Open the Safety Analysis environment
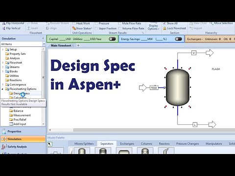This screenshot has height=176, width=235. pos(23,147)
